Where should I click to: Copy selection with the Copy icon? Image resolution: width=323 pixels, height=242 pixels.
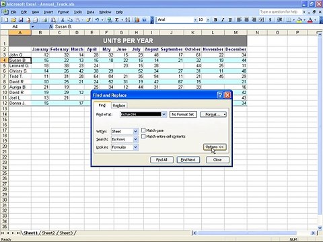[70, 20]
